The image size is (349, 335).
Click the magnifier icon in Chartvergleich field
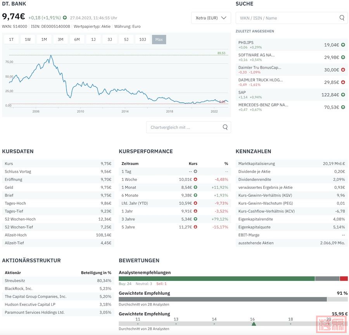(225, 127)
